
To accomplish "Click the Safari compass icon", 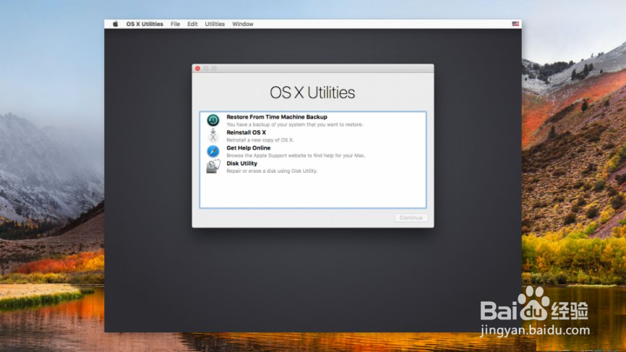I will [213, 151].
